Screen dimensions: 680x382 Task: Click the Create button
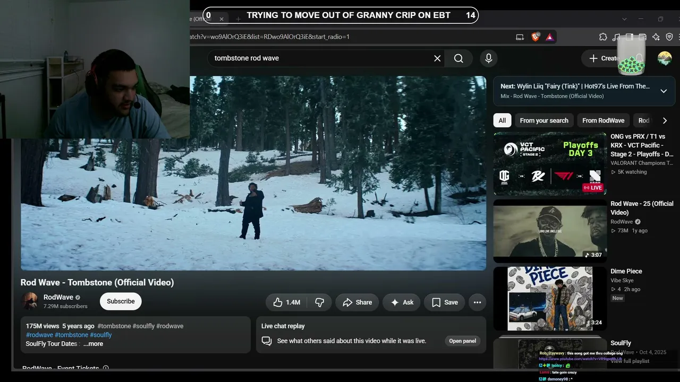(x=604, y=58)
